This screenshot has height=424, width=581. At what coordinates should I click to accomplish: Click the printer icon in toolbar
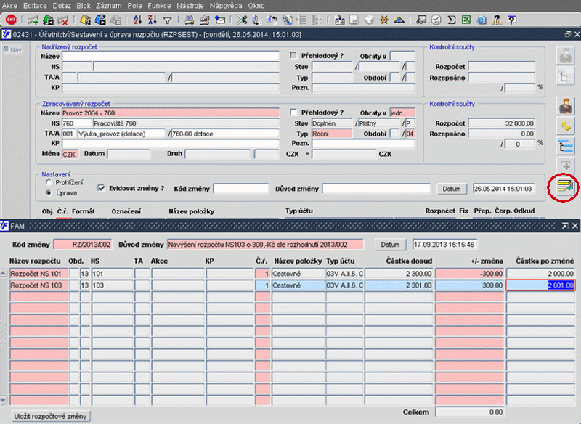coord(190,20)
